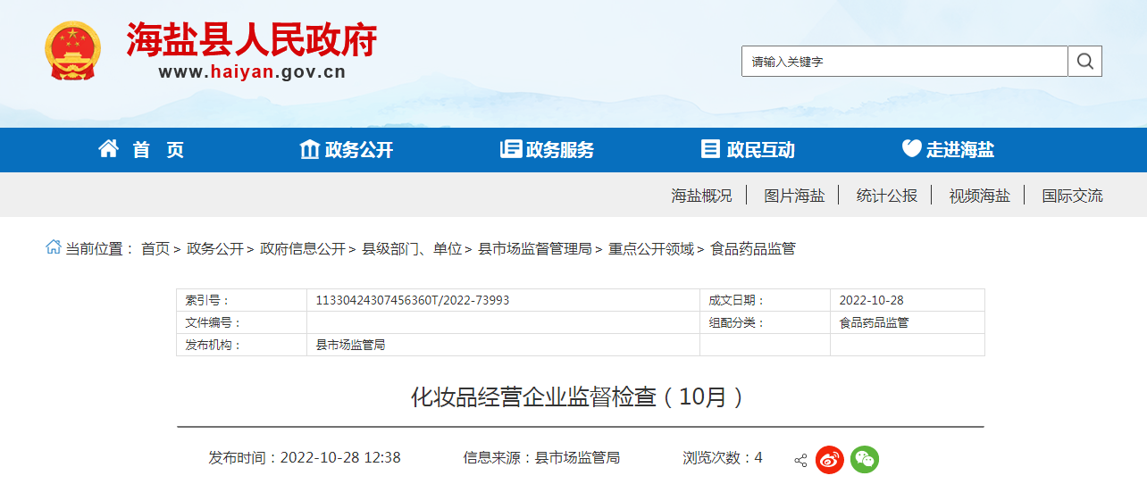
Task: Click the list icon beside 政务服务
Action: 510,149
